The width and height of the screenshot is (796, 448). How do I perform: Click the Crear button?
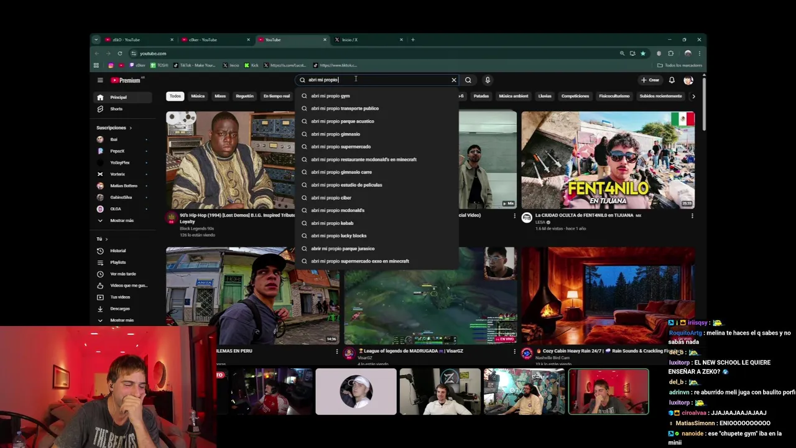[x=650, y=80]
